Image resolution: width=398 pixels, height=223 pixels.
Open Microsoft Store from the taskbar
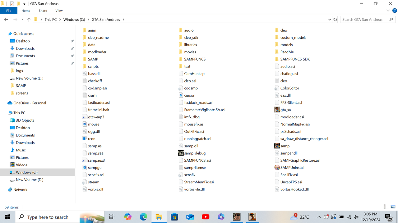tap(174, 217)
